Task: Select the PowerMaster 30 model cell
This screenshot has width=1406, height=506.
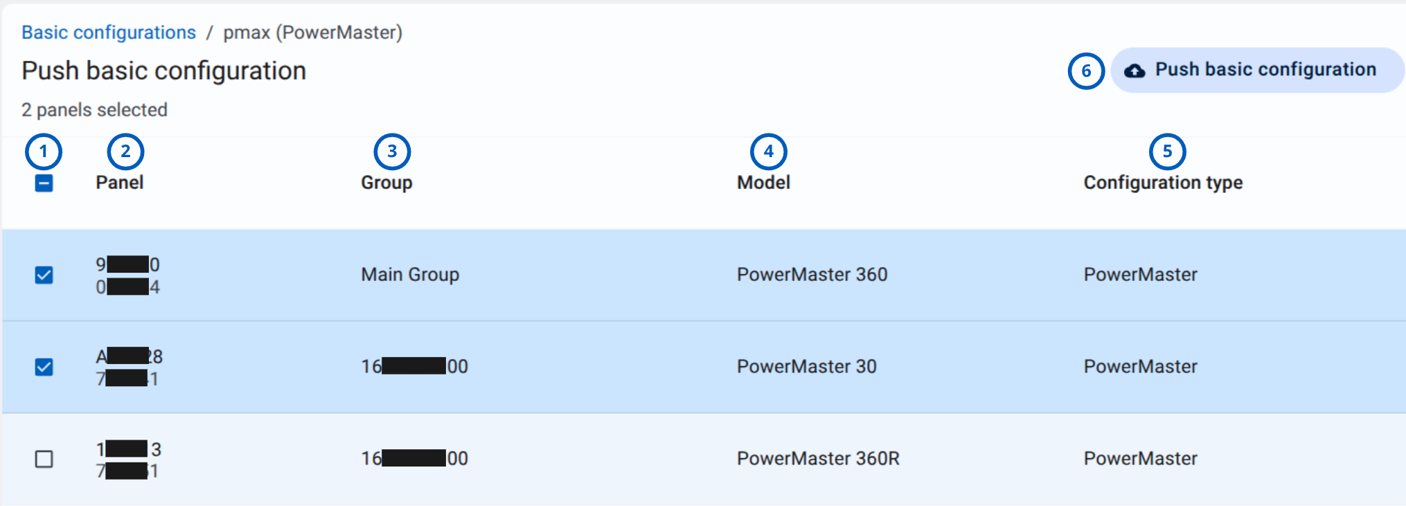Action: point(806,367)
